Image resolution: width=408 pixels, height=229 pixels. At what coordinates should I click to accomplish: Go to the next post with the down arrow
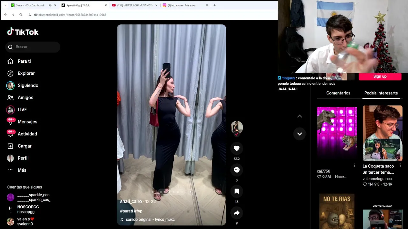click(300, 134)
